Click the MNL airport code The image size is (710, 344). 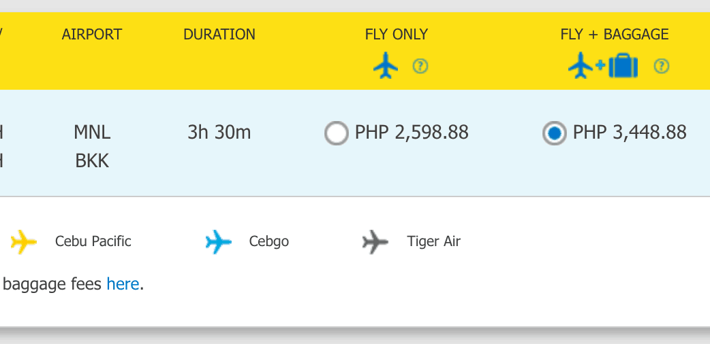click(x=92, y=132)
